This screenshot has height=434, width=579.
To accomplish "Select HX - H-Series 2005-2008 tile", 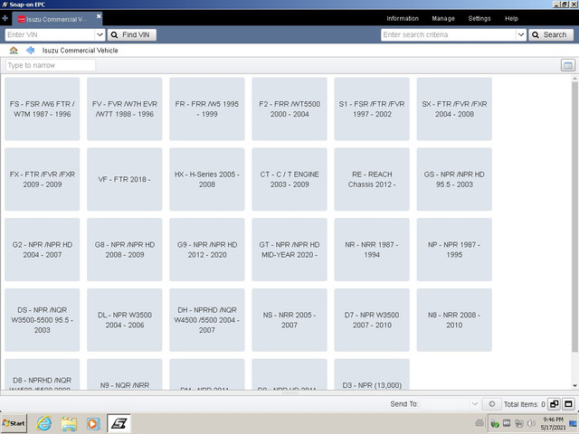I will 207,179.
